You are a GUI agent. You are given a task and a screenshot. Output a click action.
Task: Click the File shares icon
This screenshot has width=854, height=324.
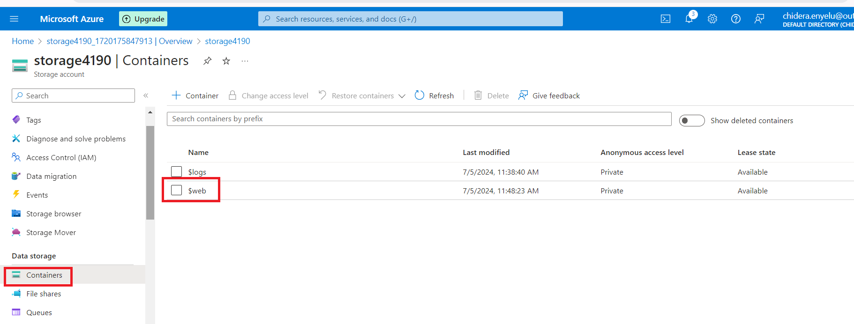click(16, 294)
